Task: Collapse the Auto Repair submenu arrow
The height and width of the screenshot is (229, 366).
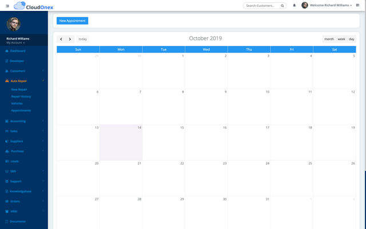Action: (x=43, y=81)
